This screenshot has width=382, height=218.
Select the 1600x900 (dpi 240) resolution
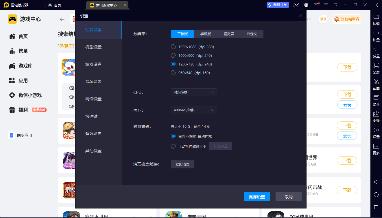(191, 55)
